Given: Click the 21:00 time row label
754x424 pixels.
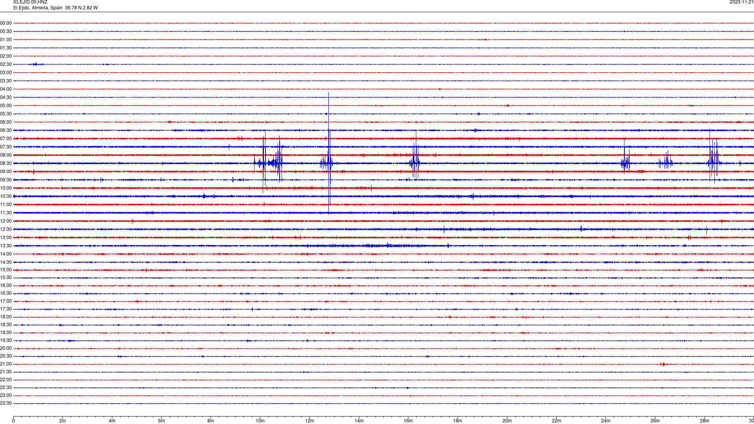Looking at the screenshot, I should pos(6,364).
